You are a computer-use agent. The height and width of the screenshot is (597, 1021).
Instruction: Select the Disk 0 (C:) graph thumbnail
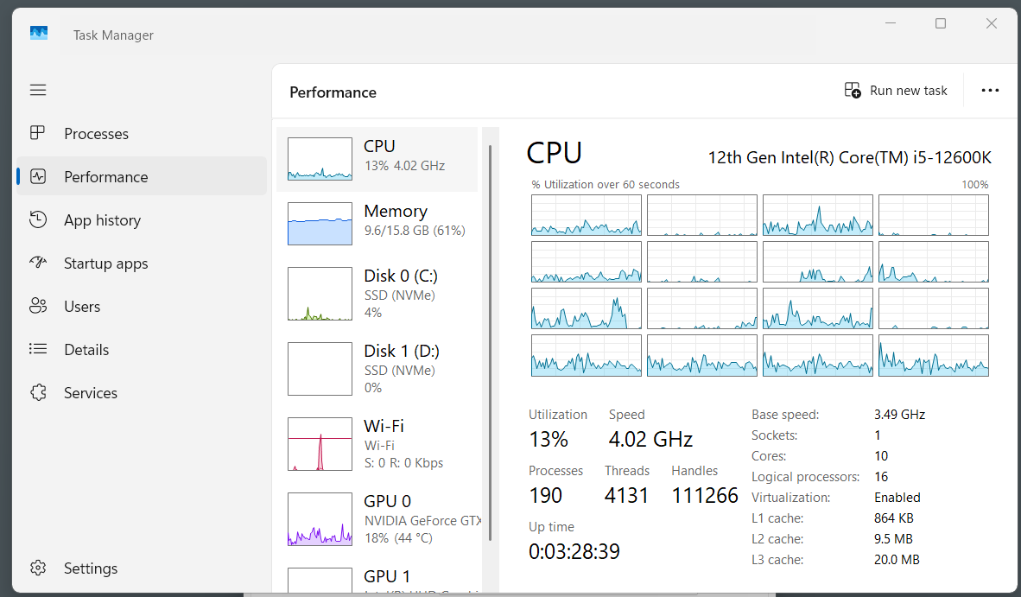tap(320, 294)
